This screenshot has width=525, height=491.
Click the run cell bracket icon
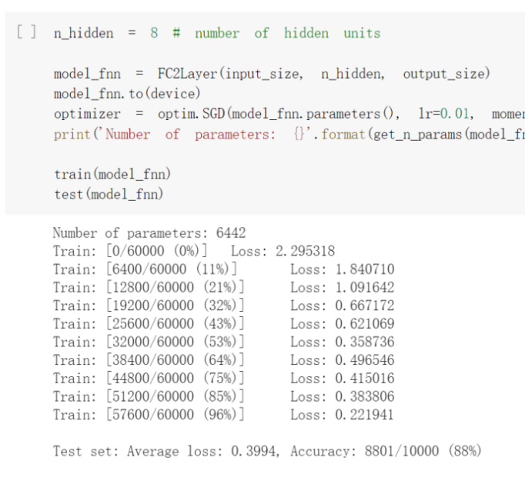click(x=26, y=33)
